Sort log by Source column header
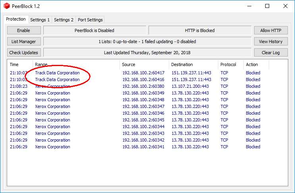This screenshot has width=295, height=193. (144, 64)
